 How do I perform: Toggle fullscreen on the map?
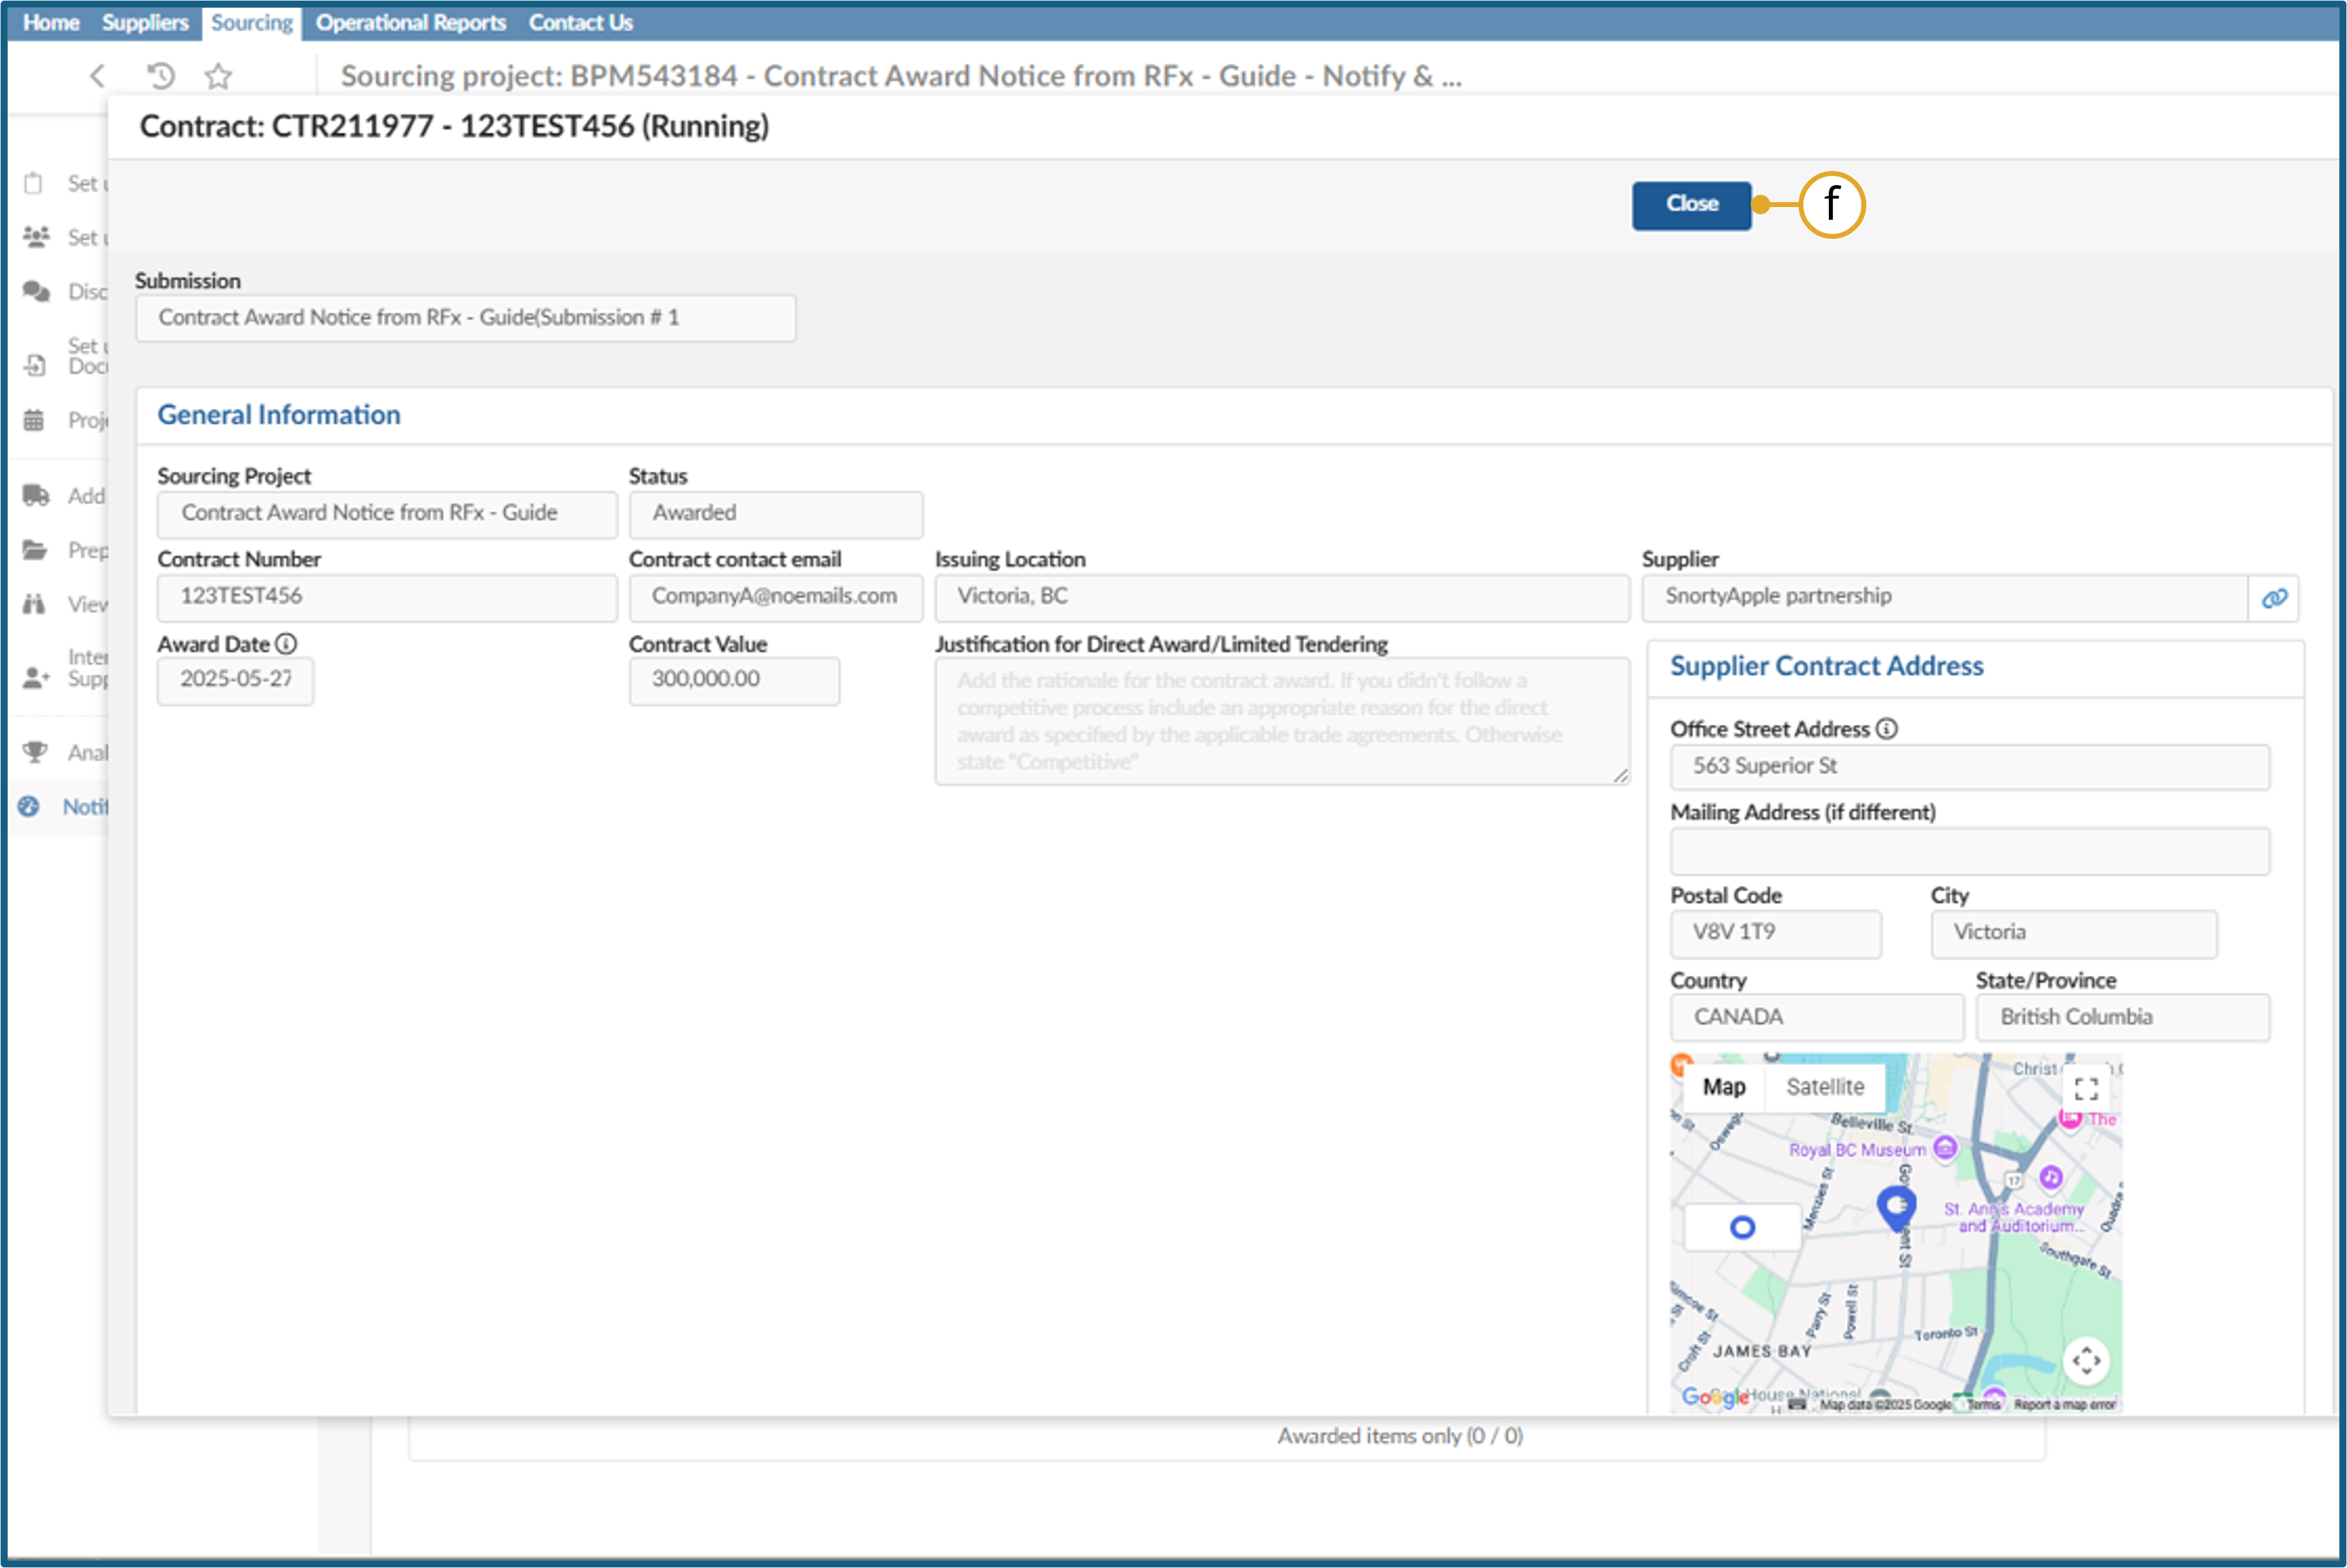2086,1088
